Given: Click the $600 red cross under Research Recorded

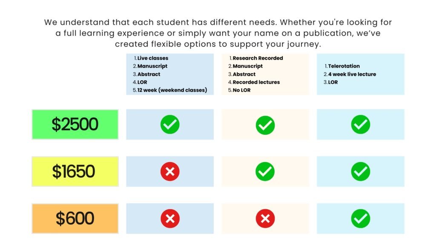Looking at the screenshot, I should click(265, 219).
